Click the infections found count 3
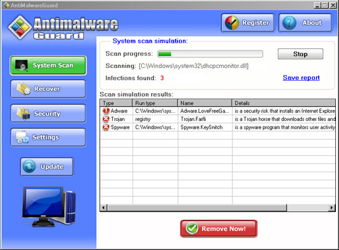This screenshot has width=339, height=250. [162, 78]
